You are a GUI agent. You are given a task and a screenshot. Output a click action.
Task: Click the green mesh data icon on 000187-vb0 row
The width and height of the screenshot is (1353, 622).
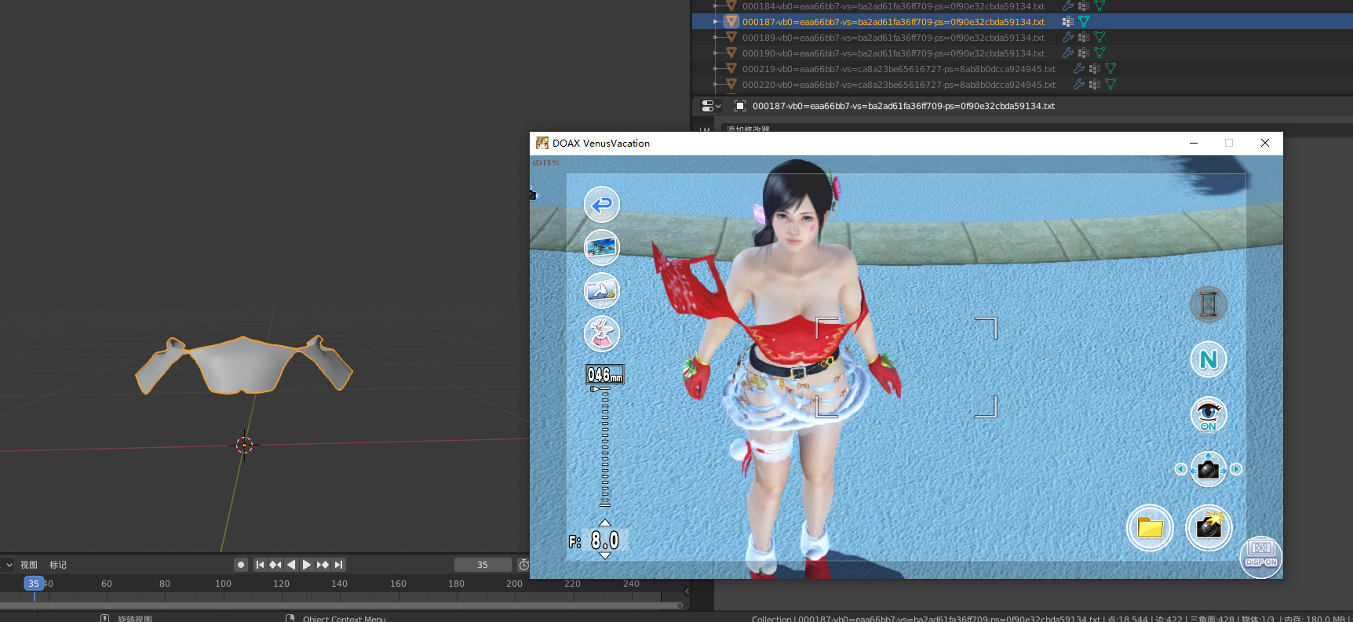pyautogui.click(x=1084, y=22)
